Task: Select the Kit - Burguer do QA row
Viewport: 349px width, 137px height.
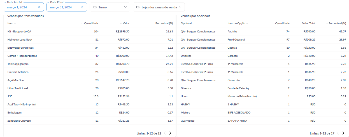Action: pos(19,32)
